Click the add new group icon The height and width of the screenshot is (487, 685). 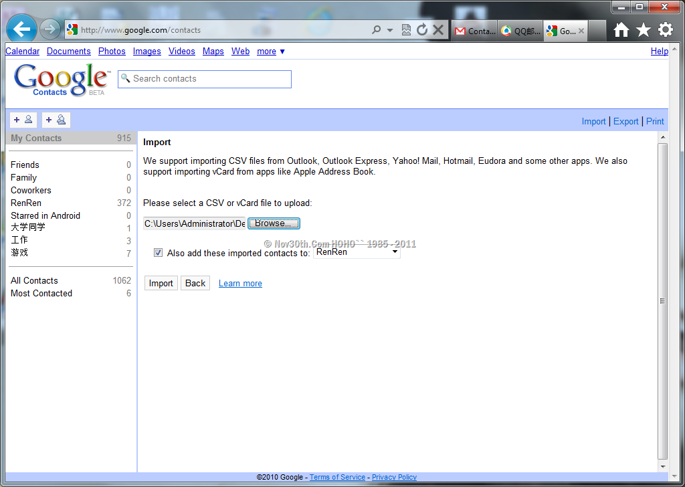[56, 120]
